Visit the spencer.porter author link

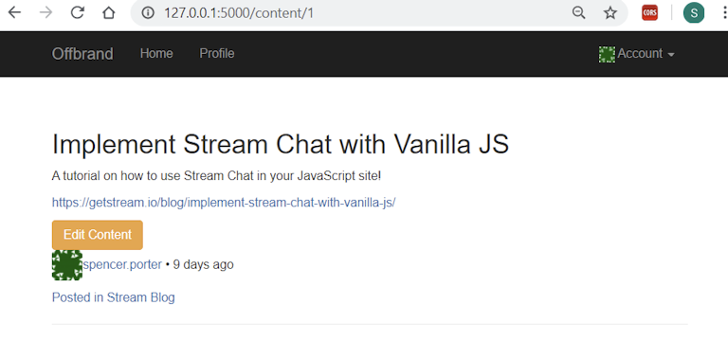pos(122,265)
